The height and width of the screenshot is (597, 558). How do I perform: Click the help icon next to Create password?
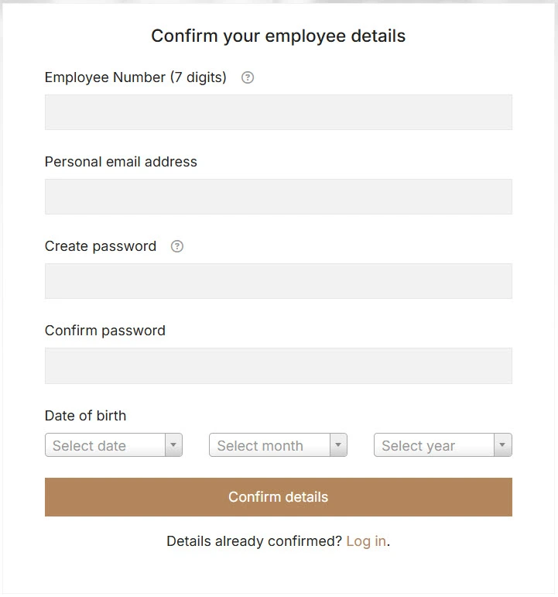(177, 246)
